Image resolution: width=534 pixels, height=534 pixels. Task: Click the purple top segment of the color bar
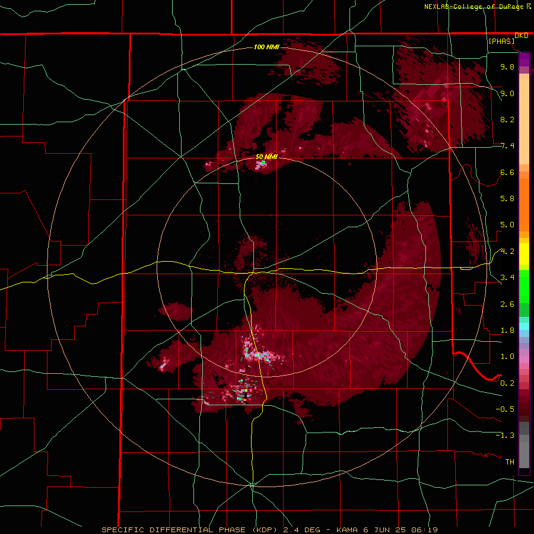[x=524, y=59]
